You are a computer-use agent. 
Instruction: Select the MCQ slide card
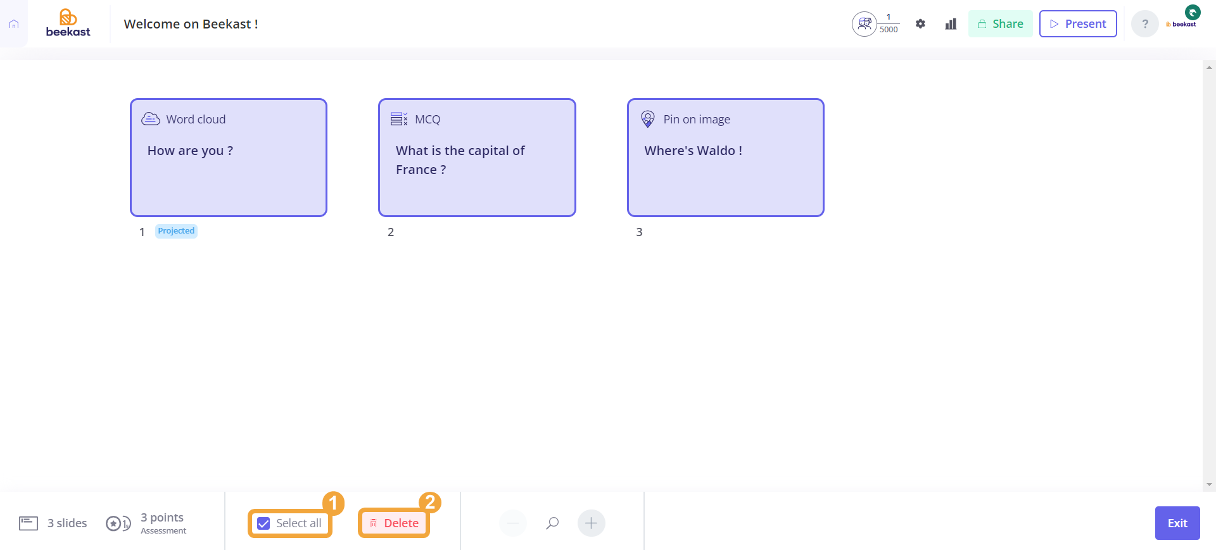477,158
